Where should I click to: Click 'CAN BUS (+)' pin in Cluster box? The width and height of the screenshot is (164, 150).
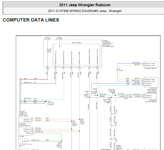click(27, 129)
